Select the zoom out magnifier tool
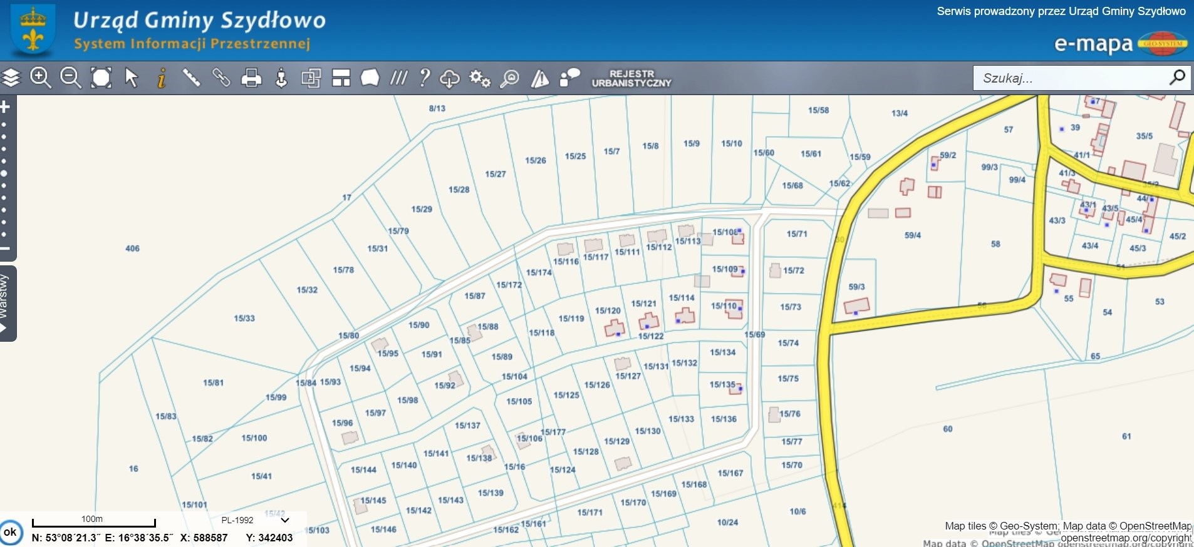The width and height of the screenshot is (1194, 547). click(70, 78)
